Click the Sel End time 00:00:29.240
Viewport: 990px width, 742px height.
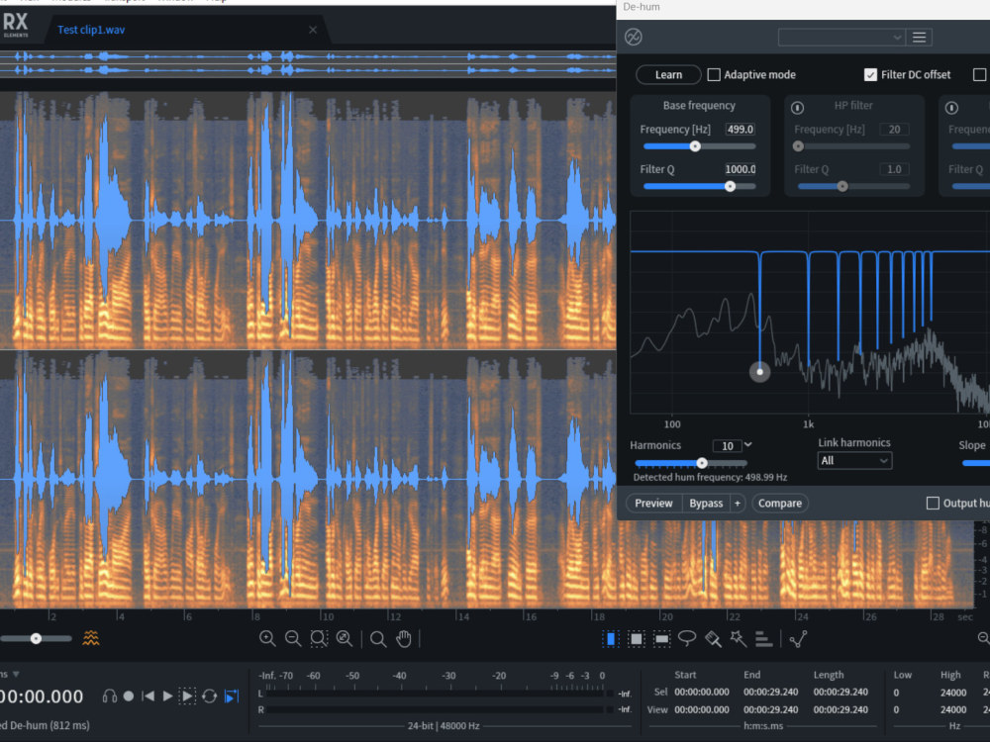(x=770, y=693)
